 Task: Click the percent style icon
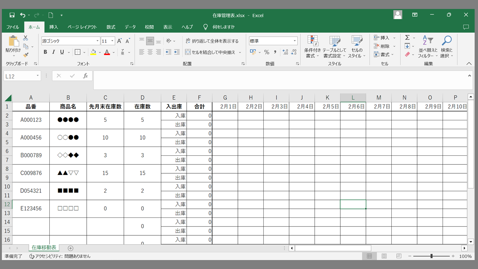[x=267, y=52]
